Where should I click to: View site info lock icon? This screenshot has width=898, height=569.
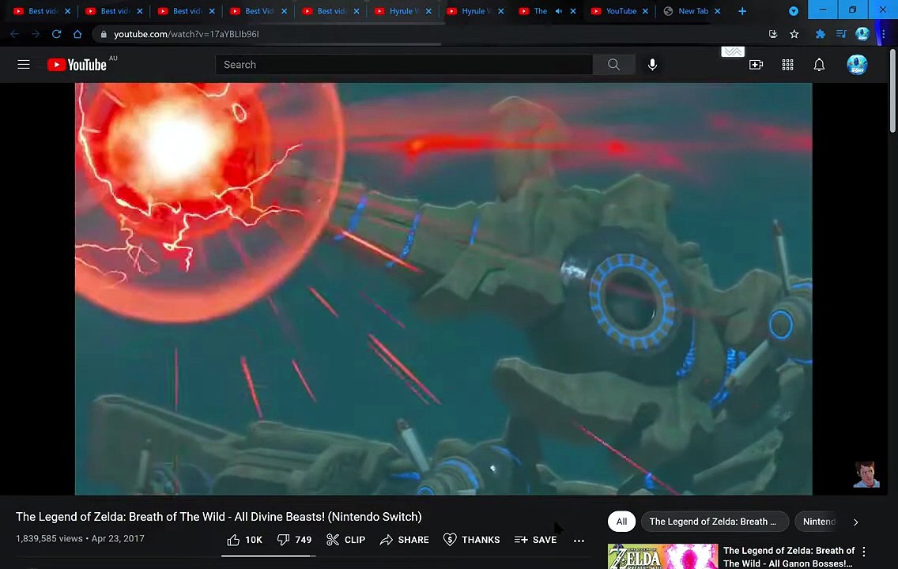coord(104,34)
